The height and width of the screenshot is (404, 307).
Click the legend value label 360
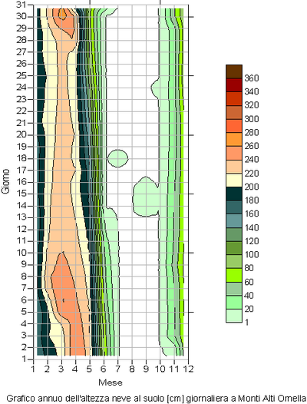point(252,78)
